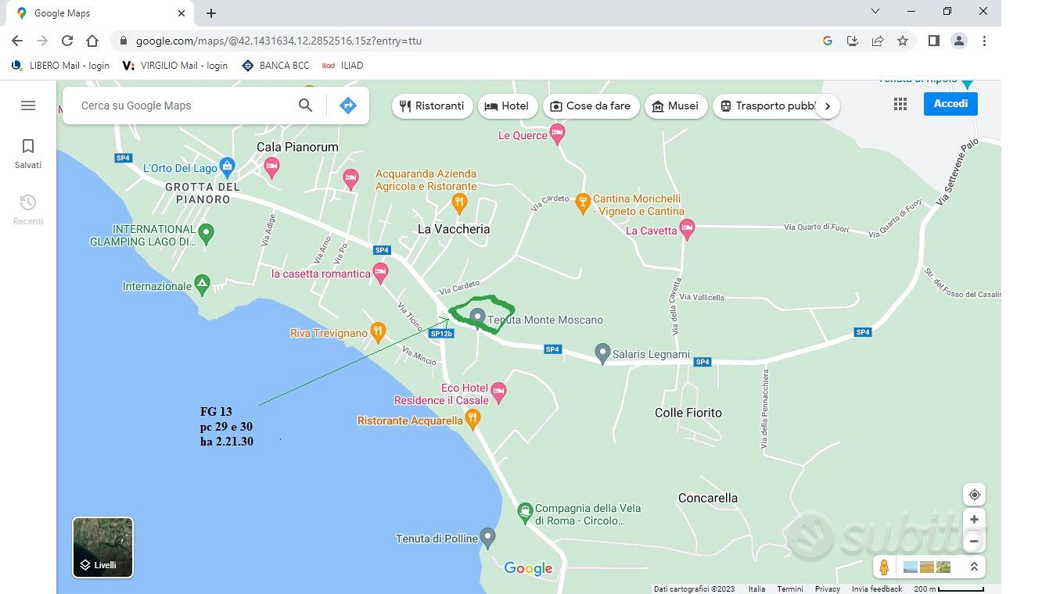
Task: Open the VIRGILIO Mail bookmark
Action: pos(176,66)
